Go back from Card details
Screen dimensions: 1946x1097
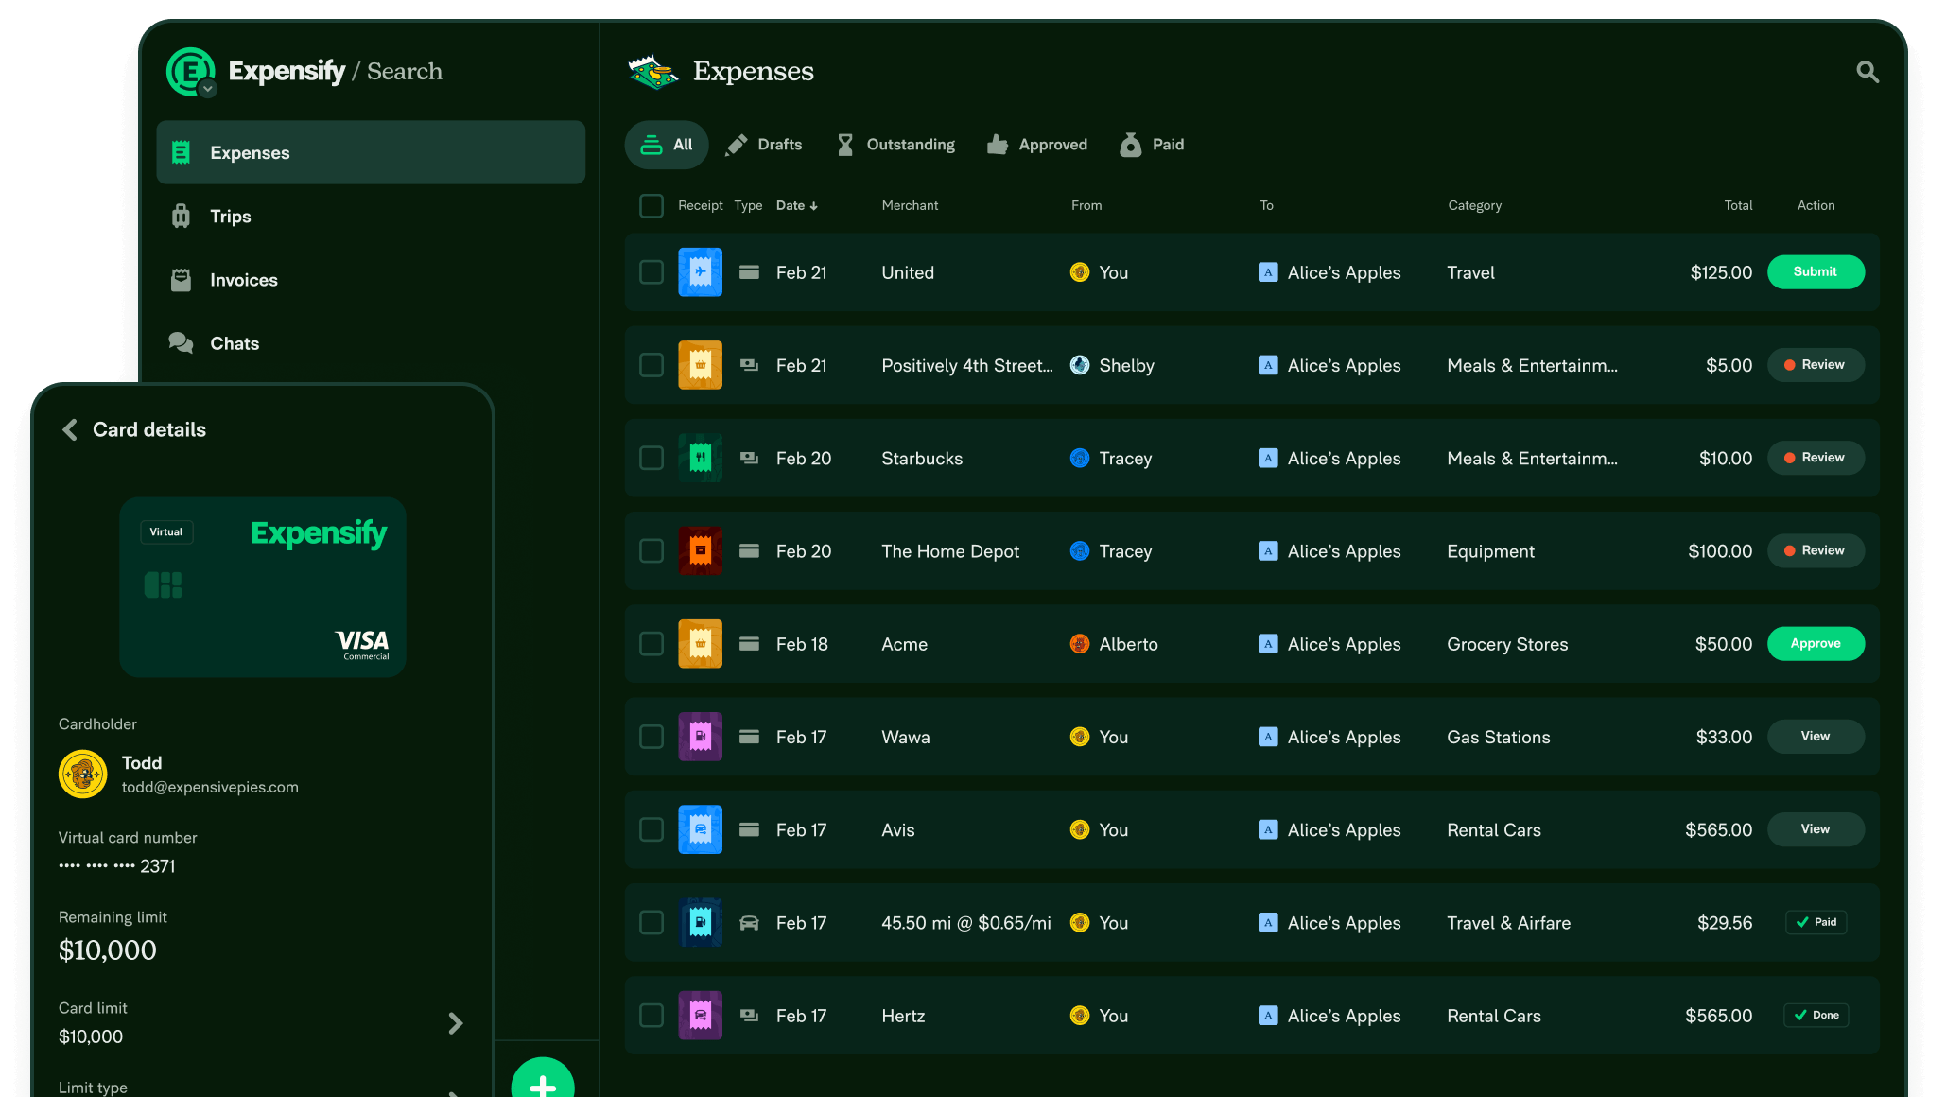click(x=70, y=430)
